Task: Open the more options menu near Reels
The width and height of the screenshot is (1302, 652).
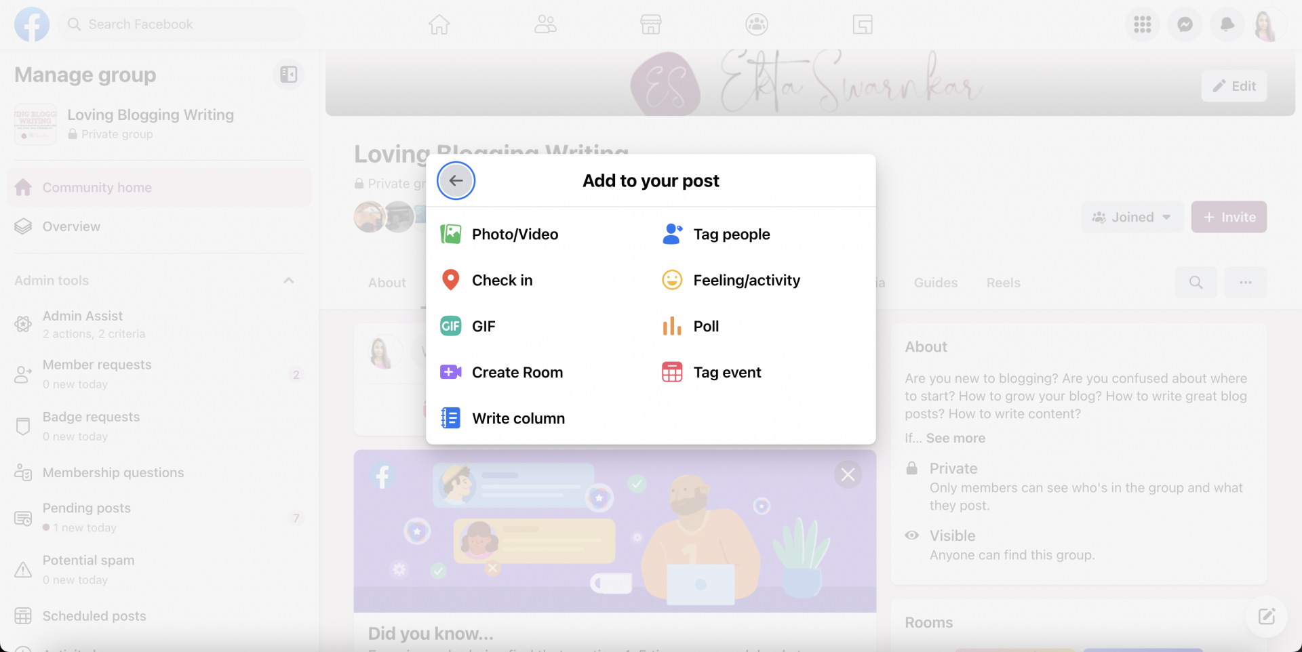Action: pos(1246,282)
